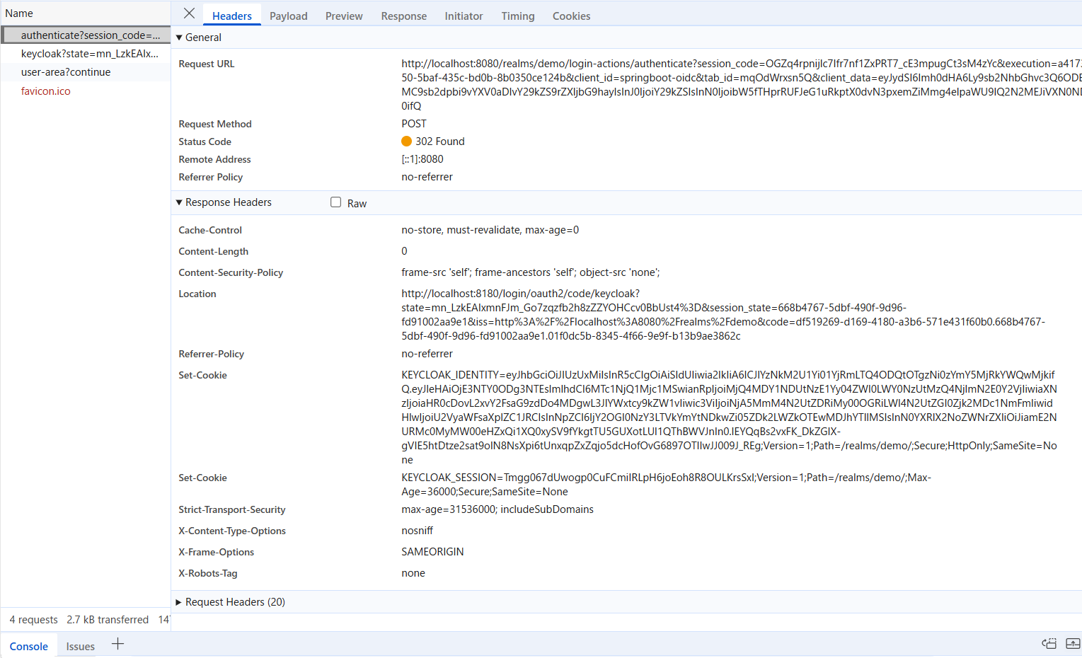Select the user-area?continue request
This screenshot has width=1082, height=658.
(x=86, y=72)
